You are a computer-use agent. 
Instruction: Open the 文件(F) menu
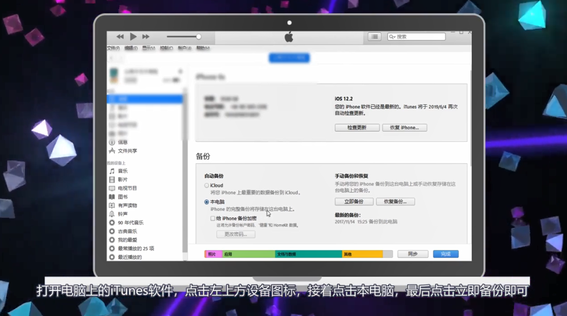point(113,48)
